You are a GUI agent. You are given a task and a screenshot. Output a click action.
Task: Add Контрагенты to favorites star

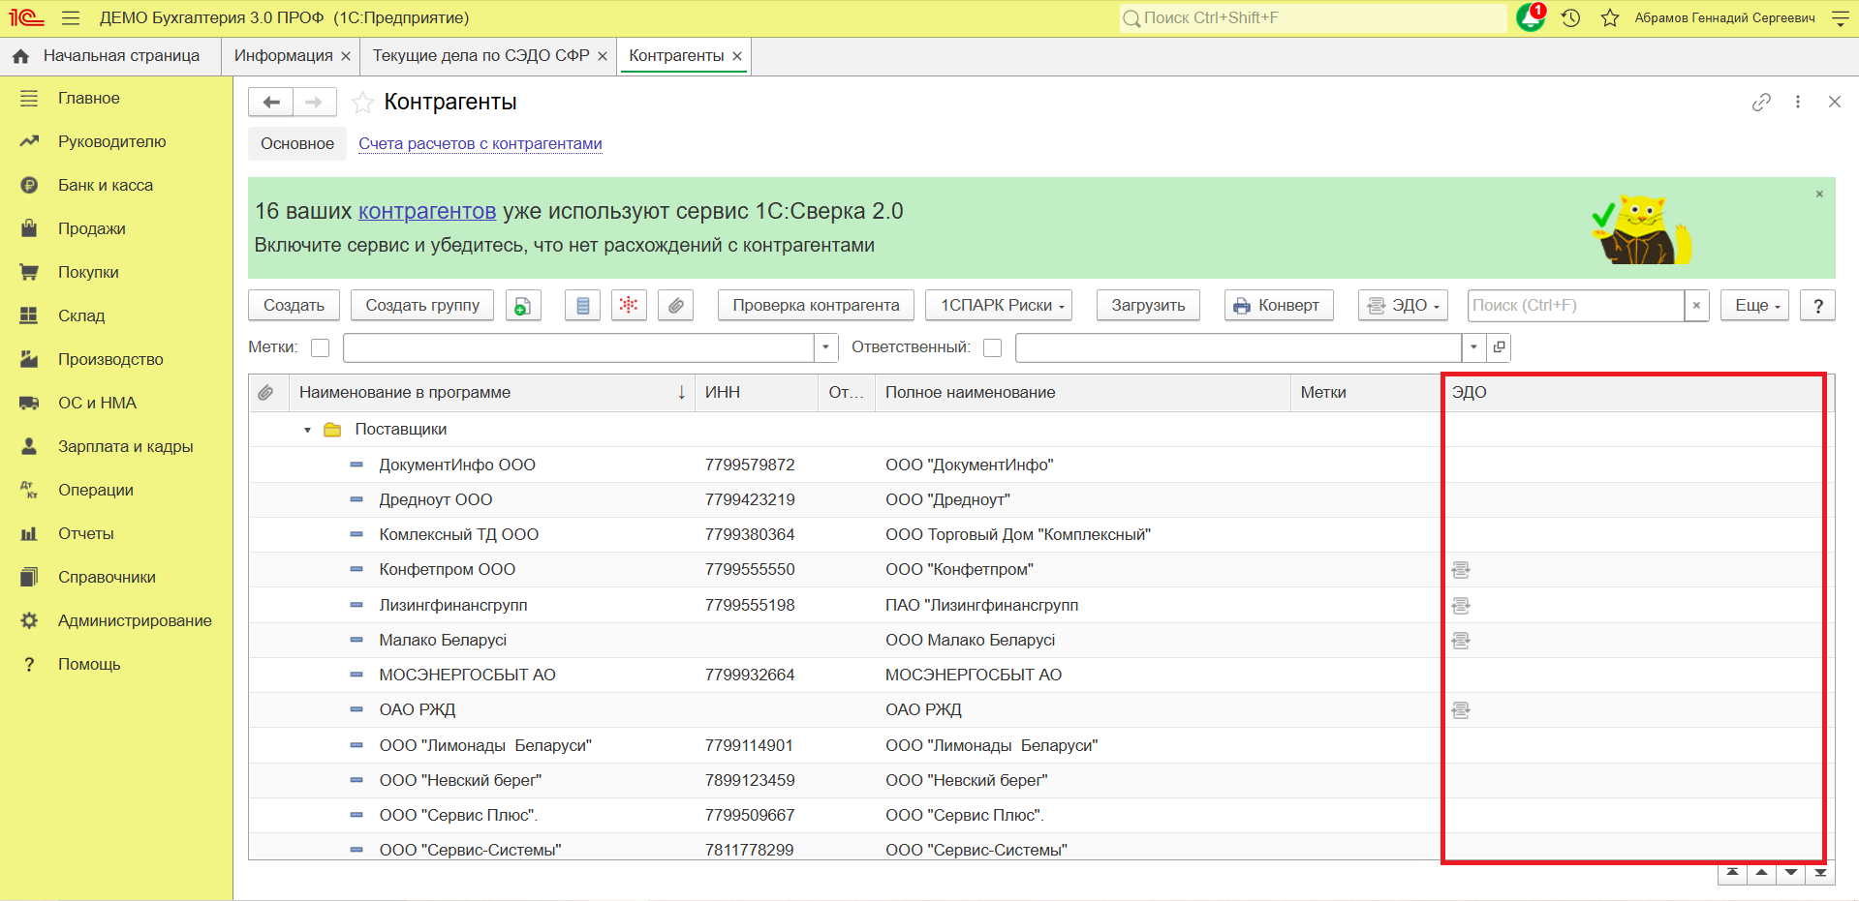[362, 102]
